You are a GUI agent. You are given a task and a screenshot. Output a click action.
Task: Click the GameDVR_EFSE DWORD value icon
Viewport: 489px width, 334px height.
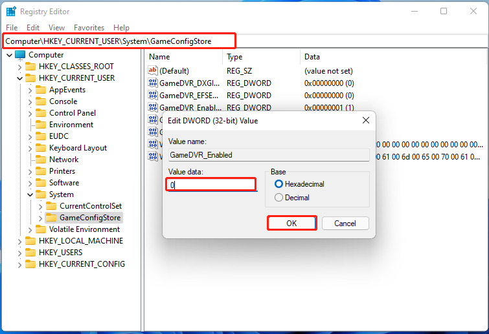[x=152, y=95]
